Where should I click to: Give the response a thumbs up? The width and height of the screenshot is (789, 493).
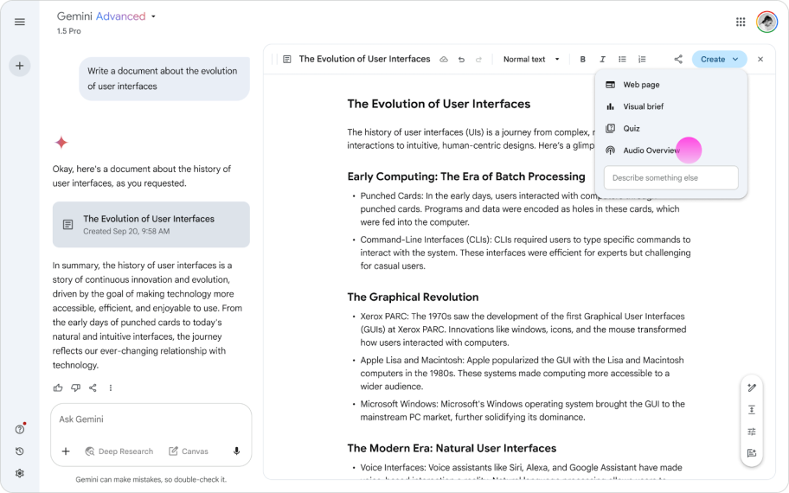coord(58,387)
